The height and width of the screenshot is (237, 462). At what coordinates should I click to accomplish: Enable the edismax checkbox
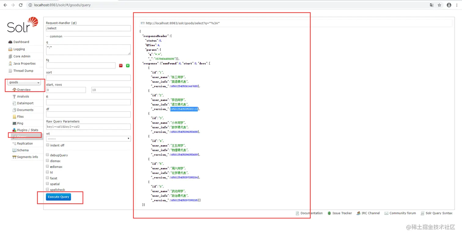47,167
